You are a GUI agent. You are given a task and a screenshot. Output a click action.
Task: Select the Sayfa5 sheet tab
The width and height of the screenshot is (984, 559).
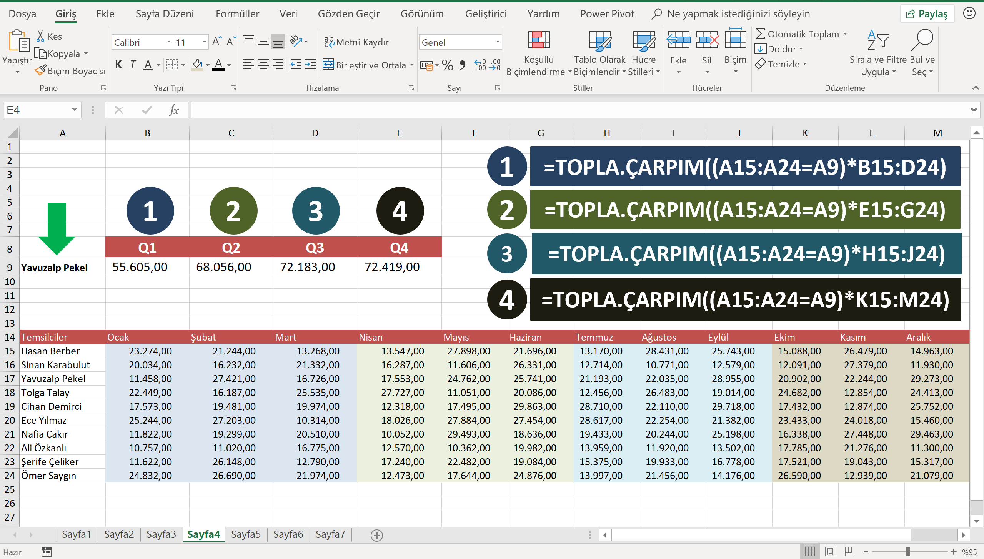pos(246,534)
